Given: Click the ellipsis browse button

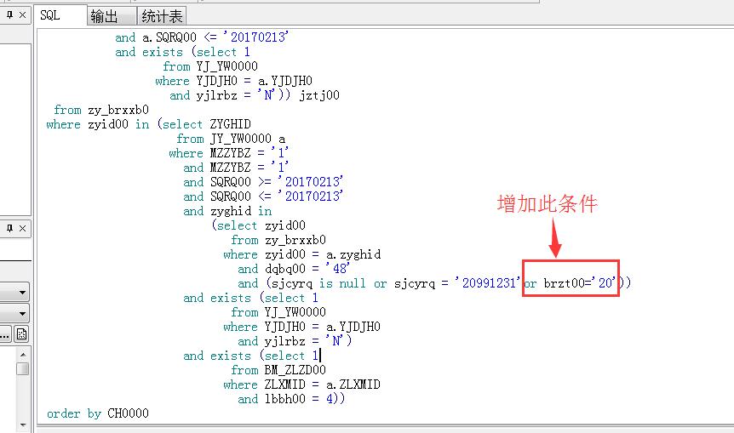Looking at the screenshot, I should (x=5, y=333).
